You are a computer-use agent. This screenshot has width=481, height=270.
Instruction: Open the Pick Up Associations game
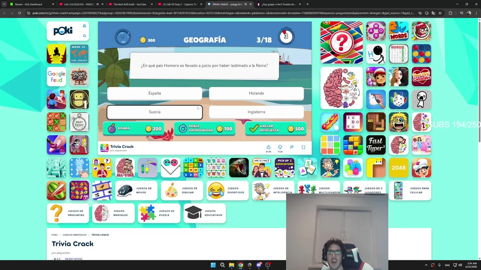(x=284, y=168)
